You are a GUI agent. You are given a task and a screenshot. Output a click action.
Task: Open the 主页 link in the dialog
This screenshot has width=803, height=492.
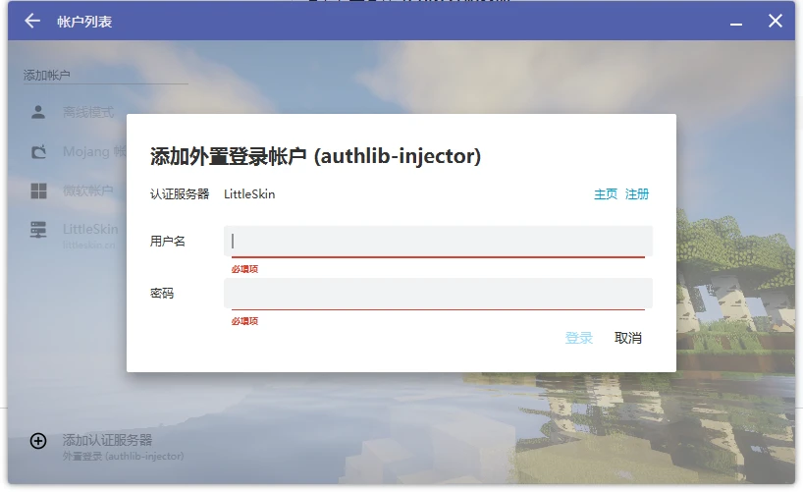(606, 194)
